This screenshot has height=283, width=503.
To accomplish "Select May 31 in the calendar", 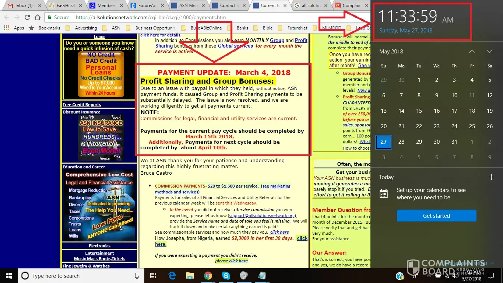I will click(454, 142).
